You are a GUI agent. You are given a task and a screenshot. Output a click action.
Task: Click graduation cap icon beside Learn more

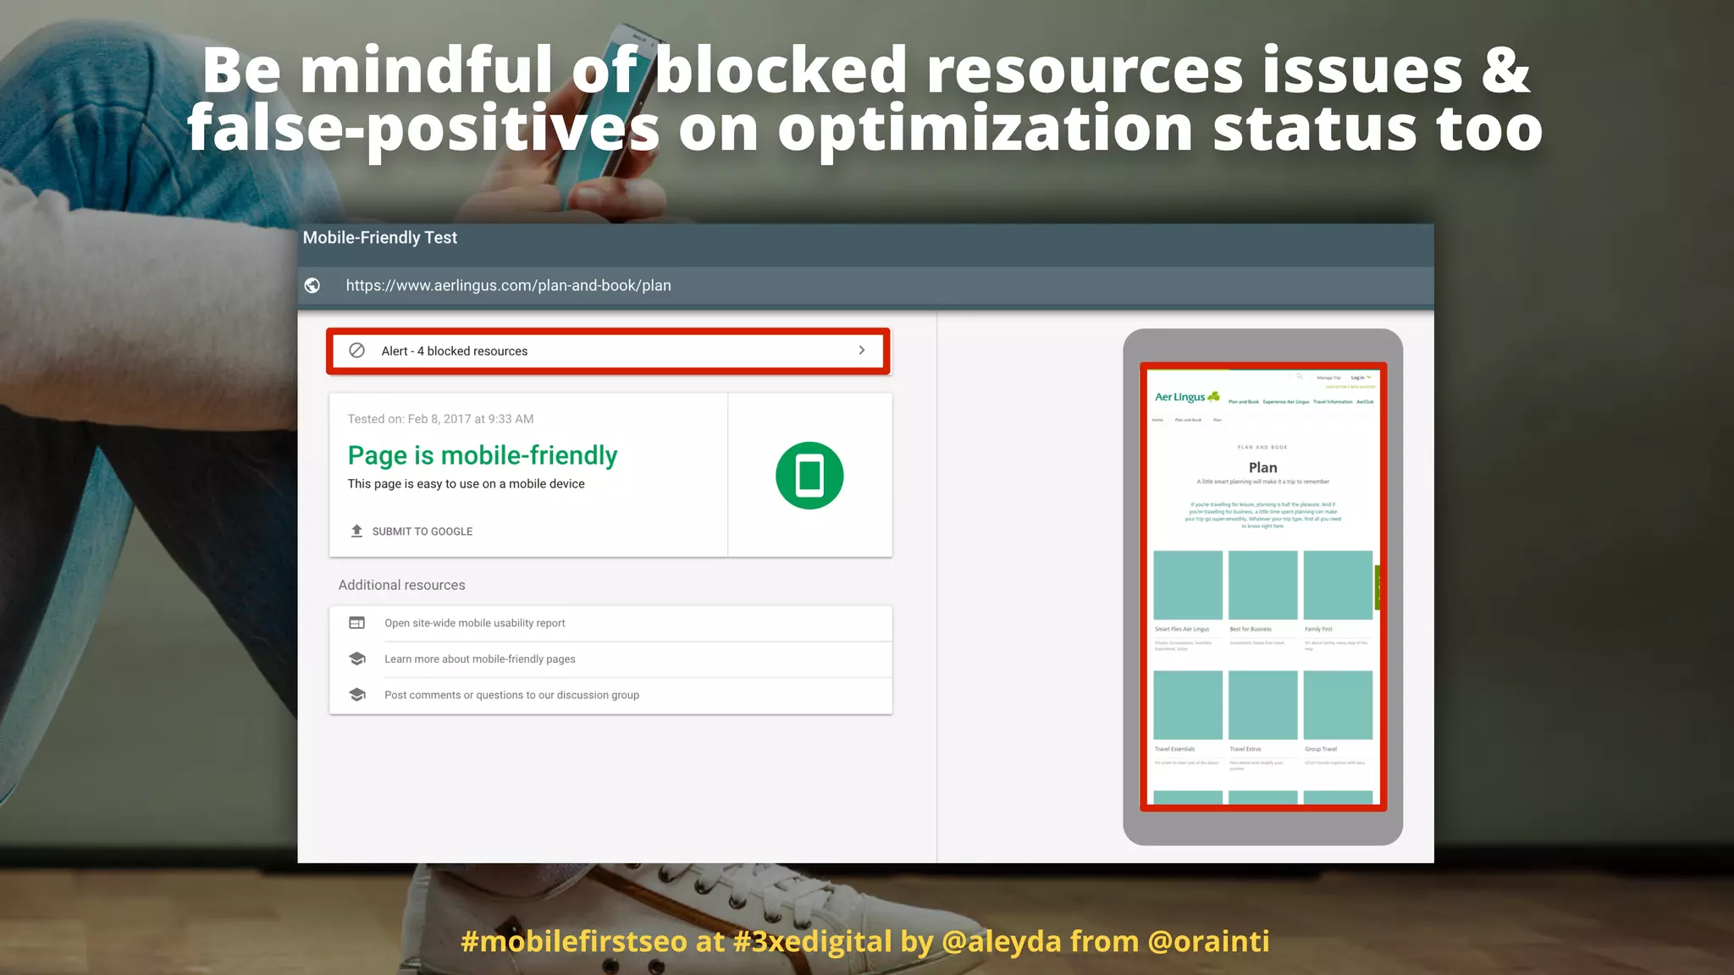tap(357, 658)
